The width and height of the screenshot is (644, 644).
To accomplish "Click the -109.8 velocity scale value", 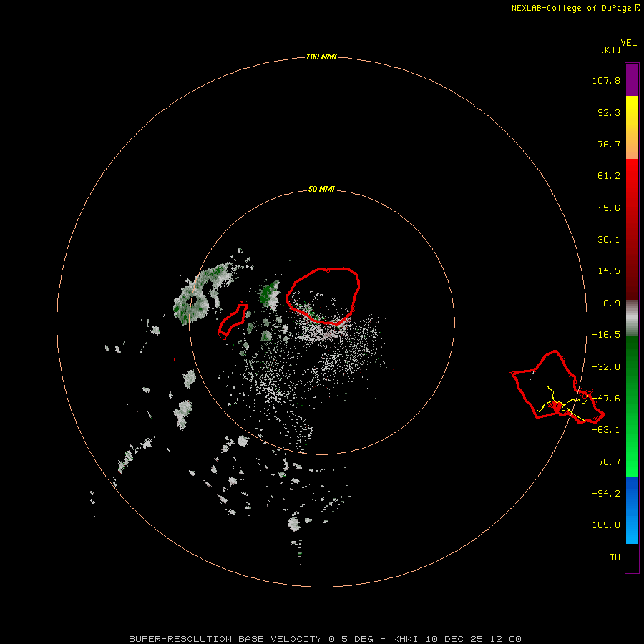I will pos(603,525).
